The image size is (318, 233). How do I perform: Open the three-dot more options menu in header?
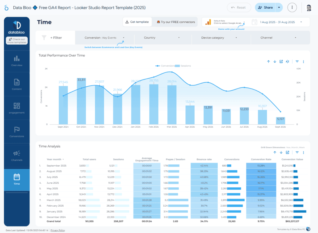292,7
